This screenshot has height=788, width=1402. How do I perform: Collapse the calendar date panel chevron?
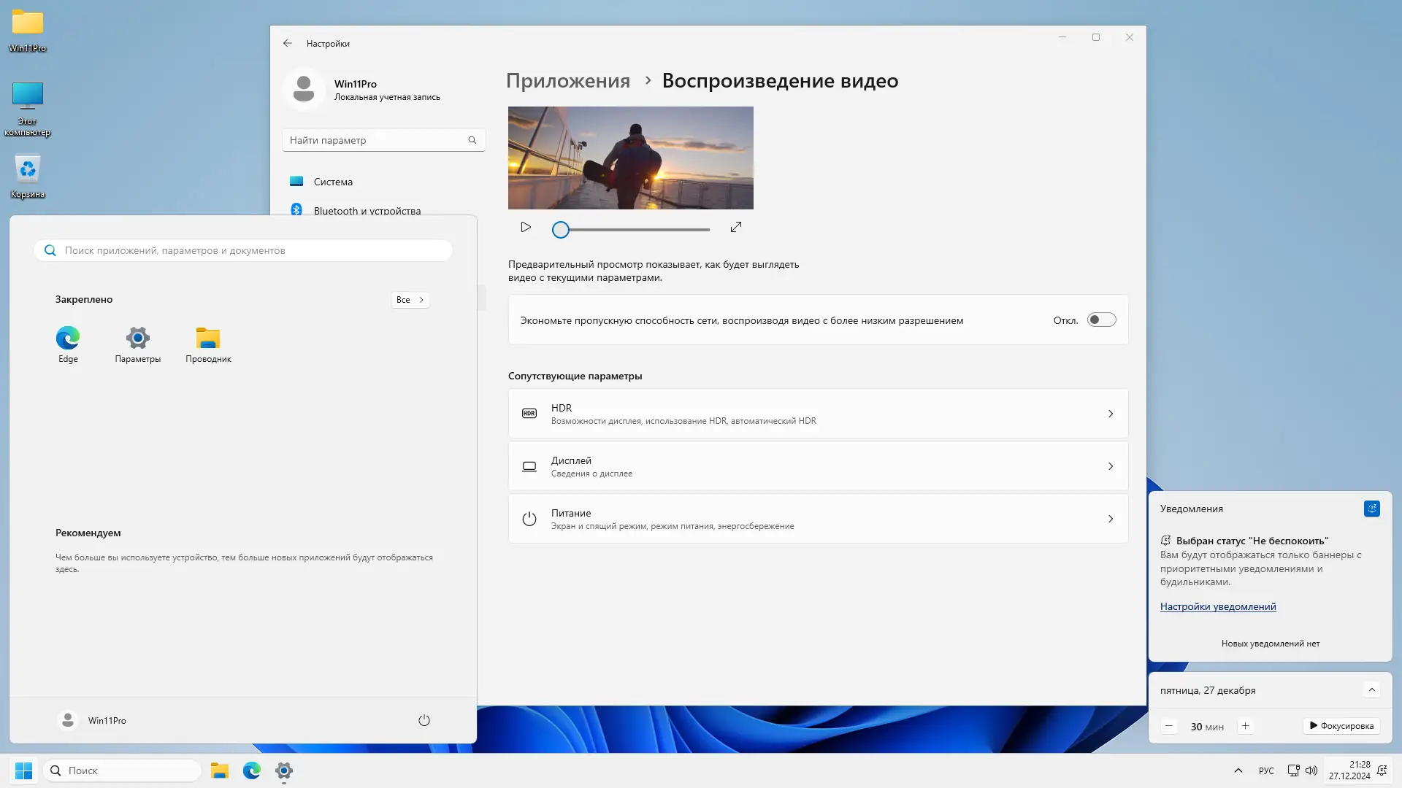pyautogui.click(x=1371, y=690)
